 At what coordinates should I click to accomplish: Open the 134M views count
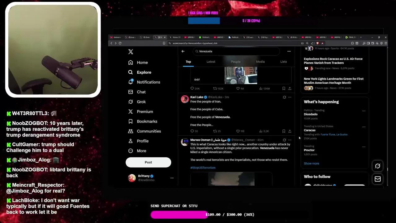pos(265,89)
